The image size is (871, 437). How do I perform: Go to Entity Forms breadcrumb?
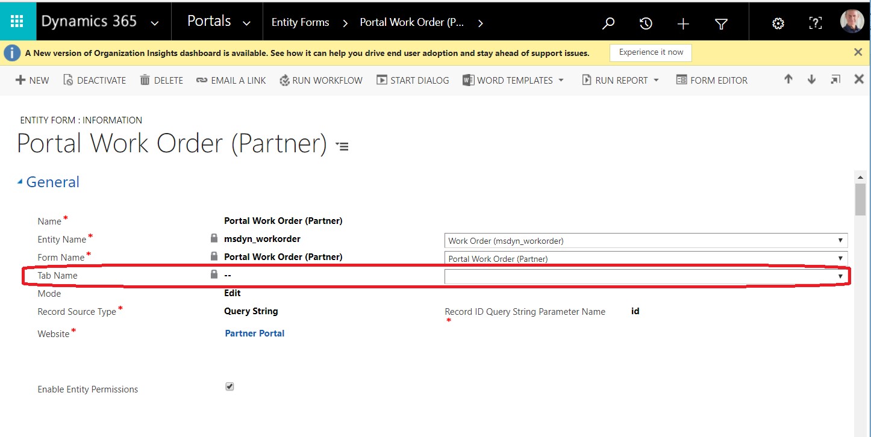(300, 22)
